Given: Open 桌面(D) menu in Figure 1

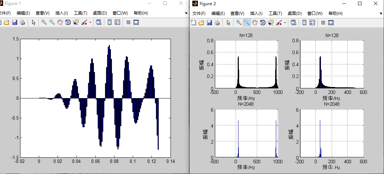Looking at the screenshot, I should tap(100, 13).
